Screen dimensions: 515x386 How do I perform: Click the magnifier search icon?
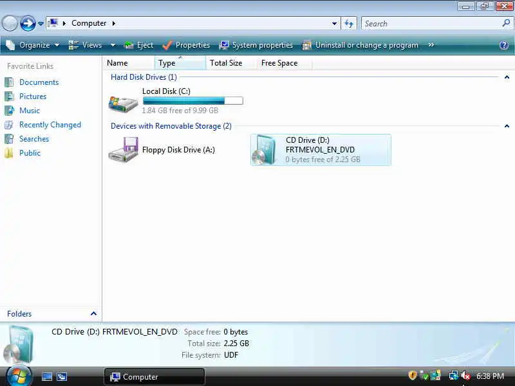click(x=506, y=23)
